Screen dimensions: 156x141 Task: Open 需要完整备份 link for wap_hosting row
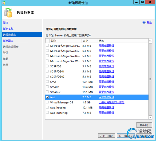(106, 107)
